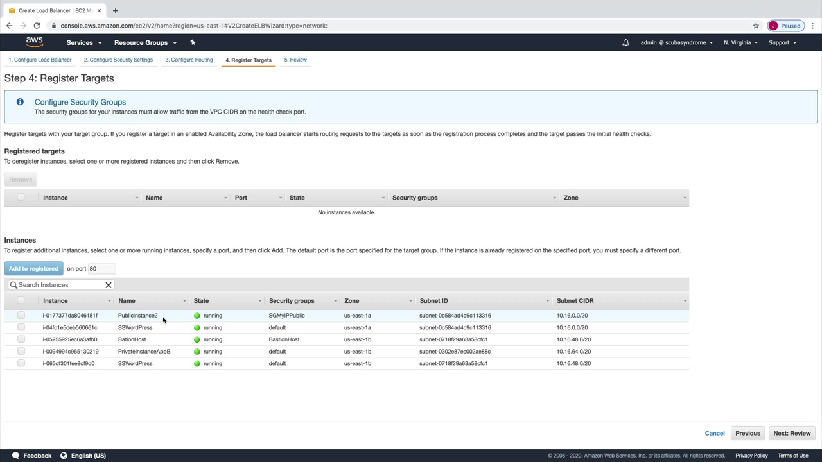Image resolution: width=822 pixels, height=462 pixels.
Task: Go to step 1 Configure Load Balancer
Action: [x=40, y=60]
